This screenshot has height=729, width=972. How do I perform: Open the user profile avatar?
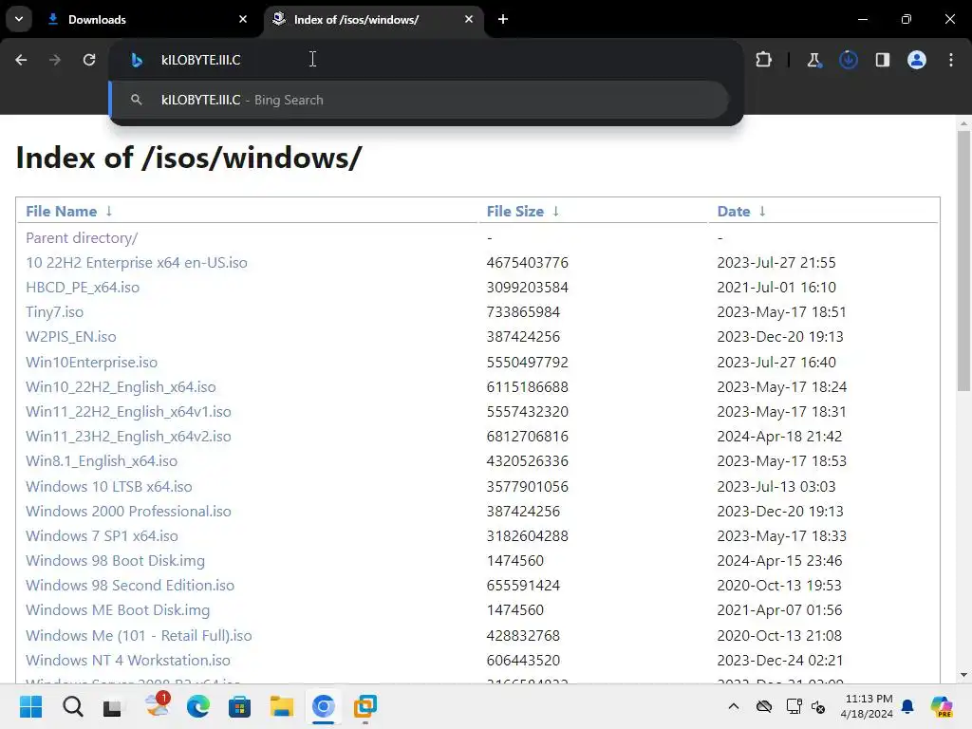(x=916, y=60)
